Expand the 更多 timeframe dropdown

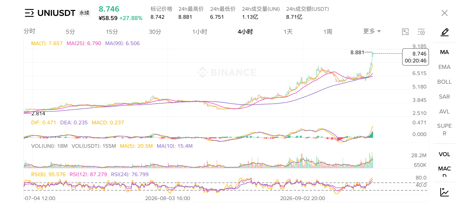click(372, 31)
